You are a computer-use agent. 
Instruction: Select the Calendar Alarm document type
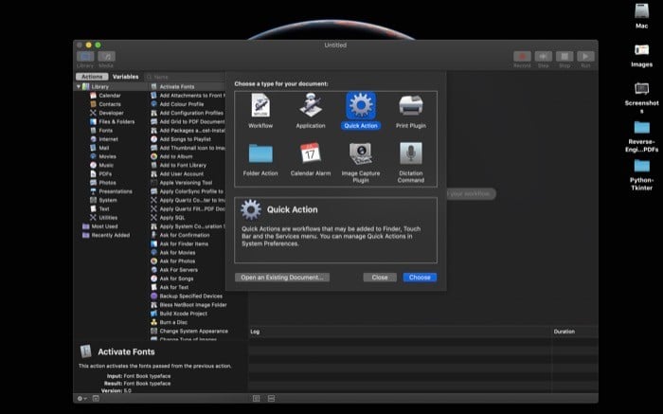[311, 159]
